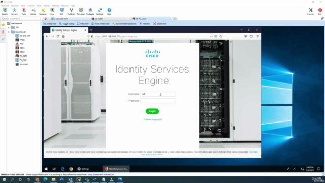Screen dimensions: 325x183
Task: Click the sidebar Macros paper-plane icon
Action: 3,39
